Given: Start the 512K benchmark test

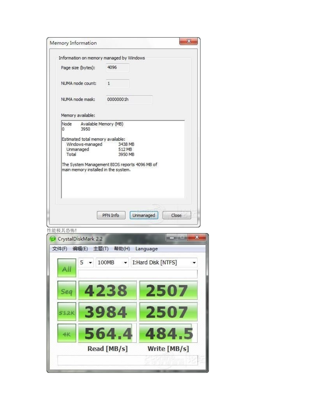Looking at the screenshot, I should [x=67, y=312].
